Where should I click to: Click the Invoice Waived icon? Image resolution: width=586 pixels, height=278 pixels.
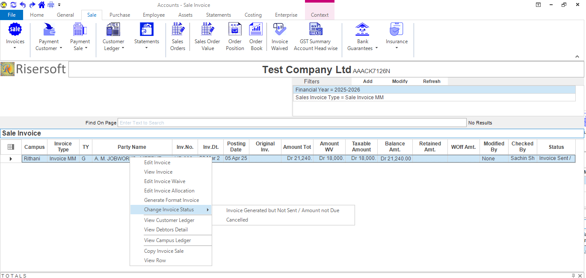[279, 37]
